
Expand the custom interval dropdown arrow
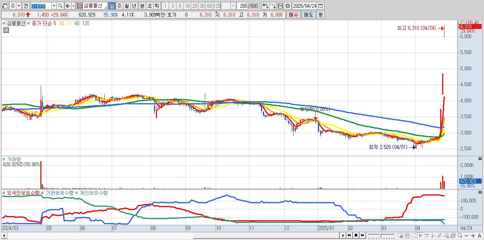(233, 6)
